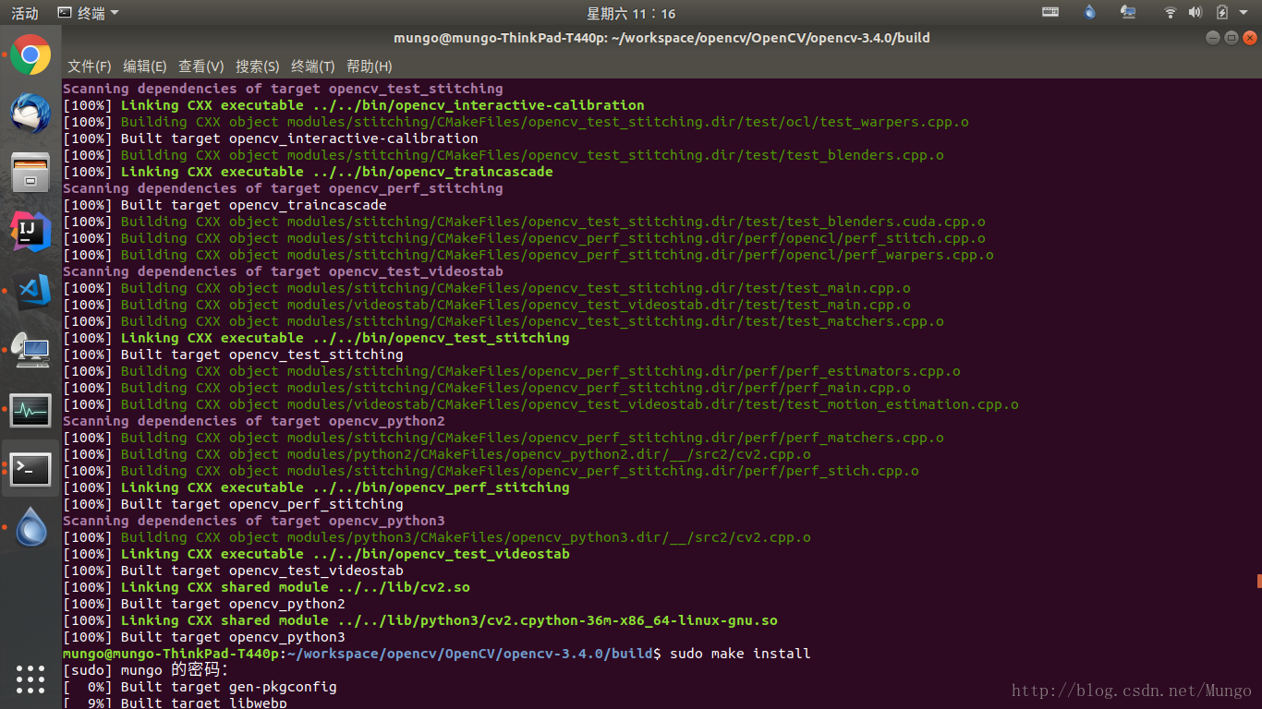Click the line ending test_blenders.cuda.cpp.o
1262x709 pixels.
(x=524, y=222)
